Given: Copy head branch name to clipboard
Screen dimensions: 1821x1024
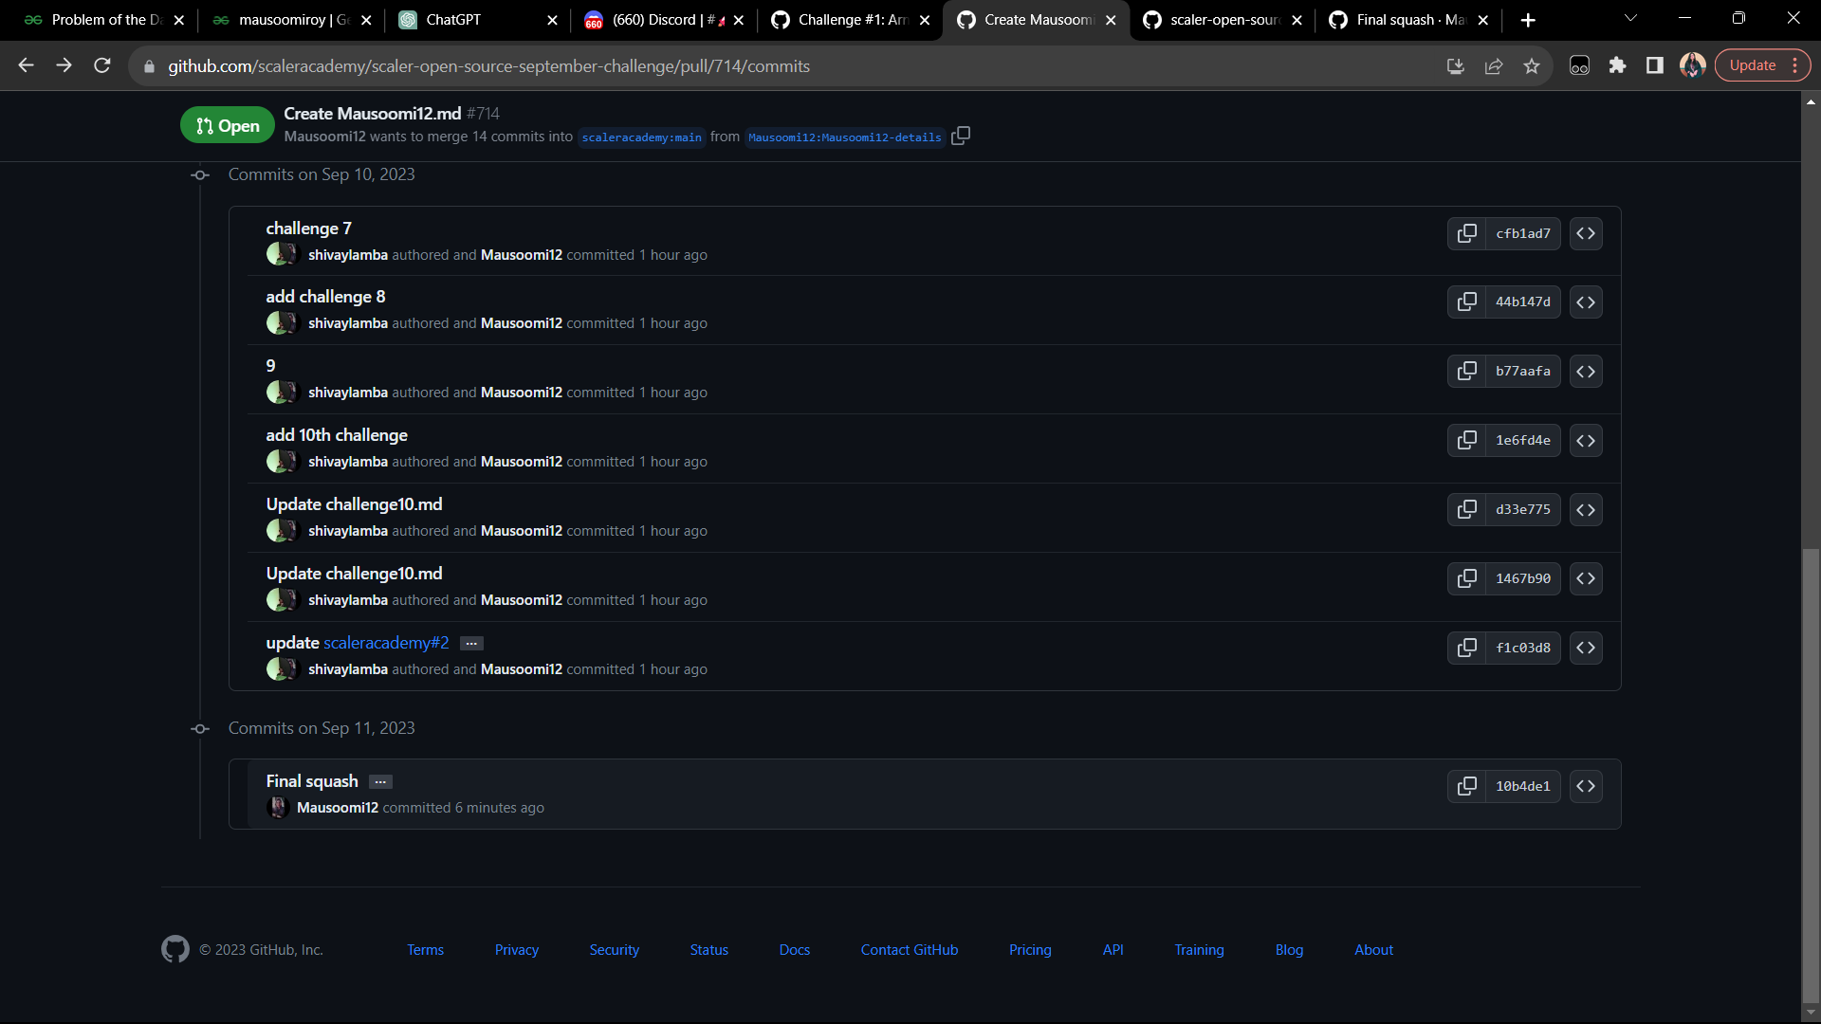Looking at the screenshot, I should (x=961, y=137).
